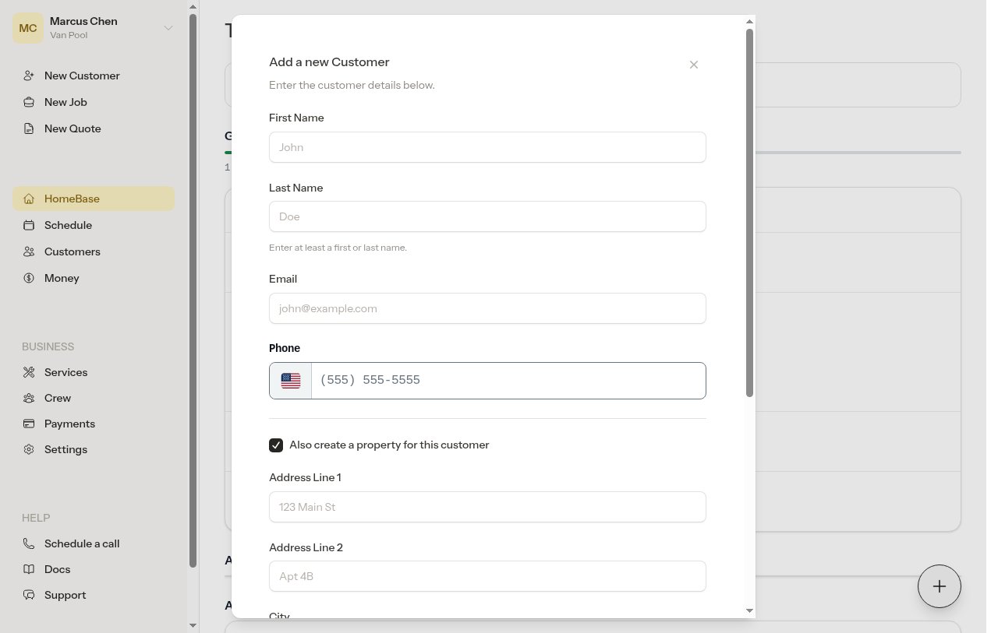The height and width of the screenshot is (633, 998).
Task: Go to Schedule page
Action: pos(94,225)
